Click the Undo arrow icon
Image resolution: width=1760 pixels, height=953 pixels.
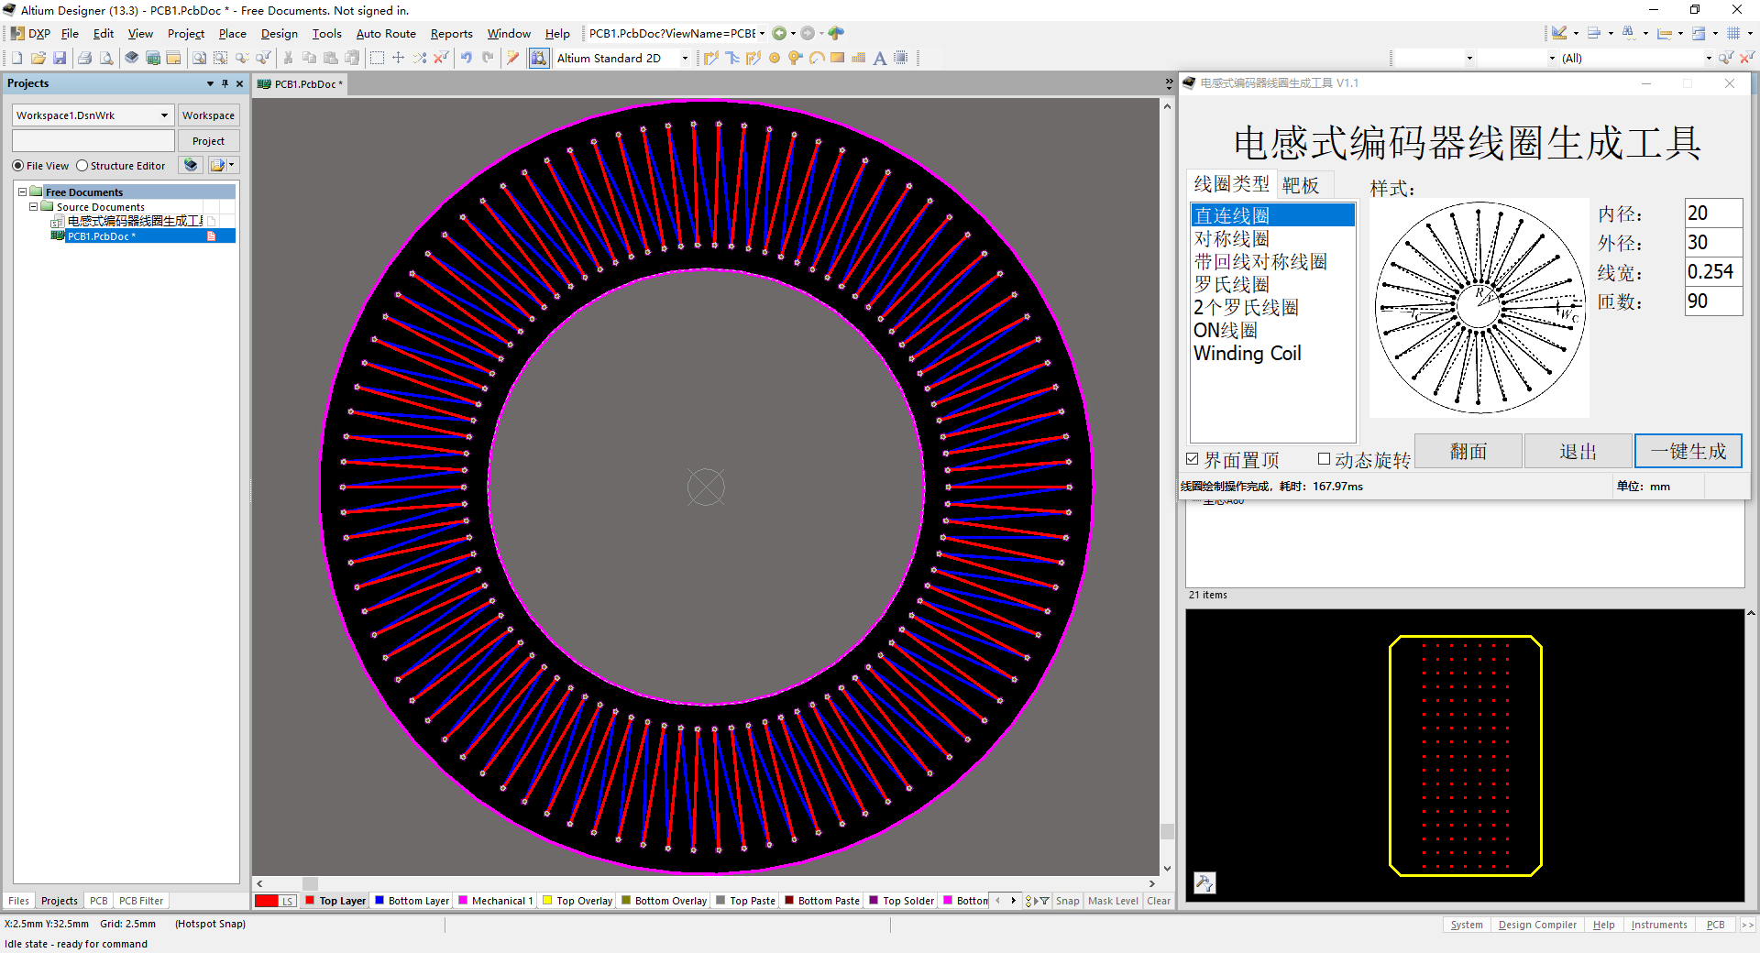tap(467, 58)
